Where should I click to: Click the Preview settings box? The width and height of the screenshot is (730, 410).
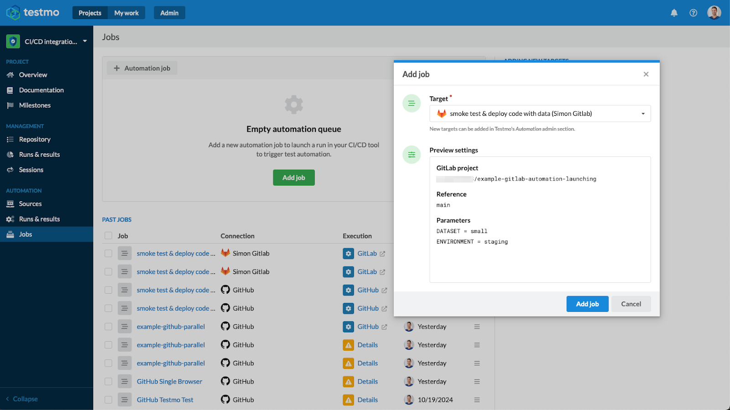click(x=540, y=219)
